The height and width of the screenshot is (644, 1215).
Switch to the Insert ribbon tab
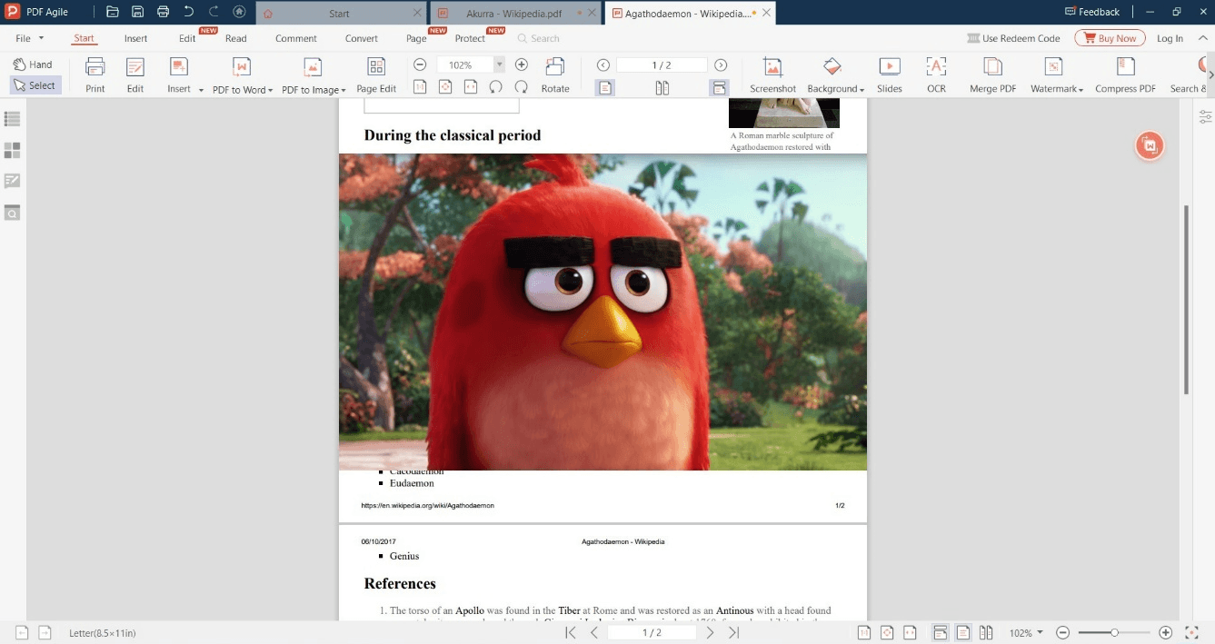(136, 38)
